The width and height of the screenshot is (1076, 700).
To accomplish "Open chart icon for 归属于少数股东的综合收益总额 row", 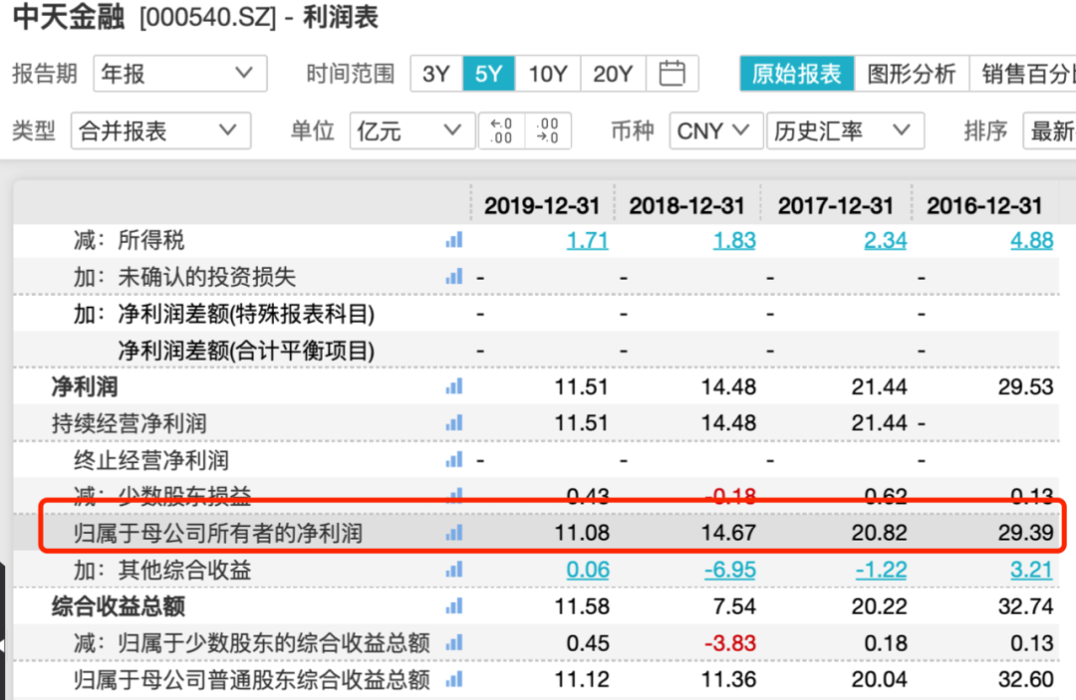I will click(453, 643).
